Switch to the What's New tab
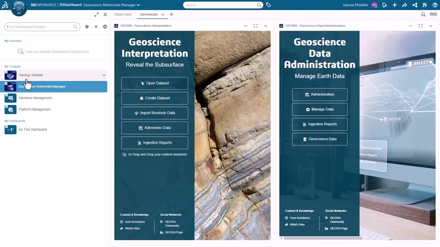The height and width of the screenshot is (247, 440). pos(123,14)
